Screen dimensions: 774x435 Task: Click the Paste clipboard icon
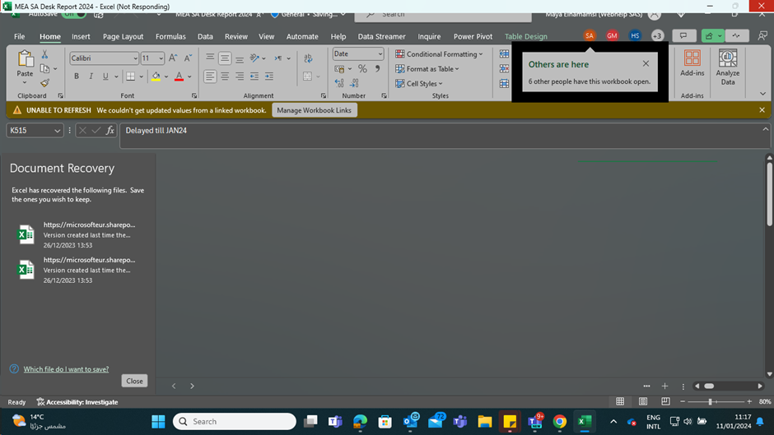pyautogui.click(x=25, y=58)
